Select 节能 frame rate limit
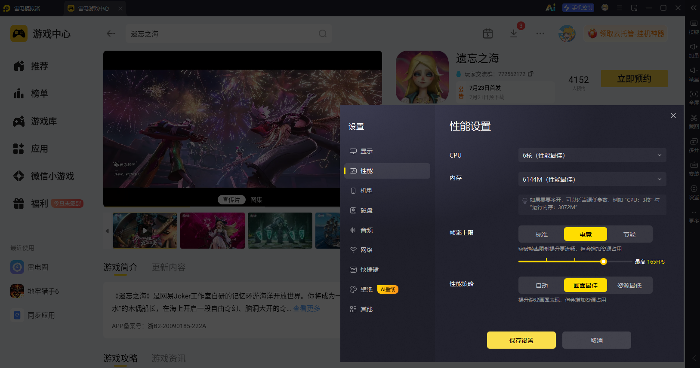Screen dimensions: 700x368 pos(629,234)
